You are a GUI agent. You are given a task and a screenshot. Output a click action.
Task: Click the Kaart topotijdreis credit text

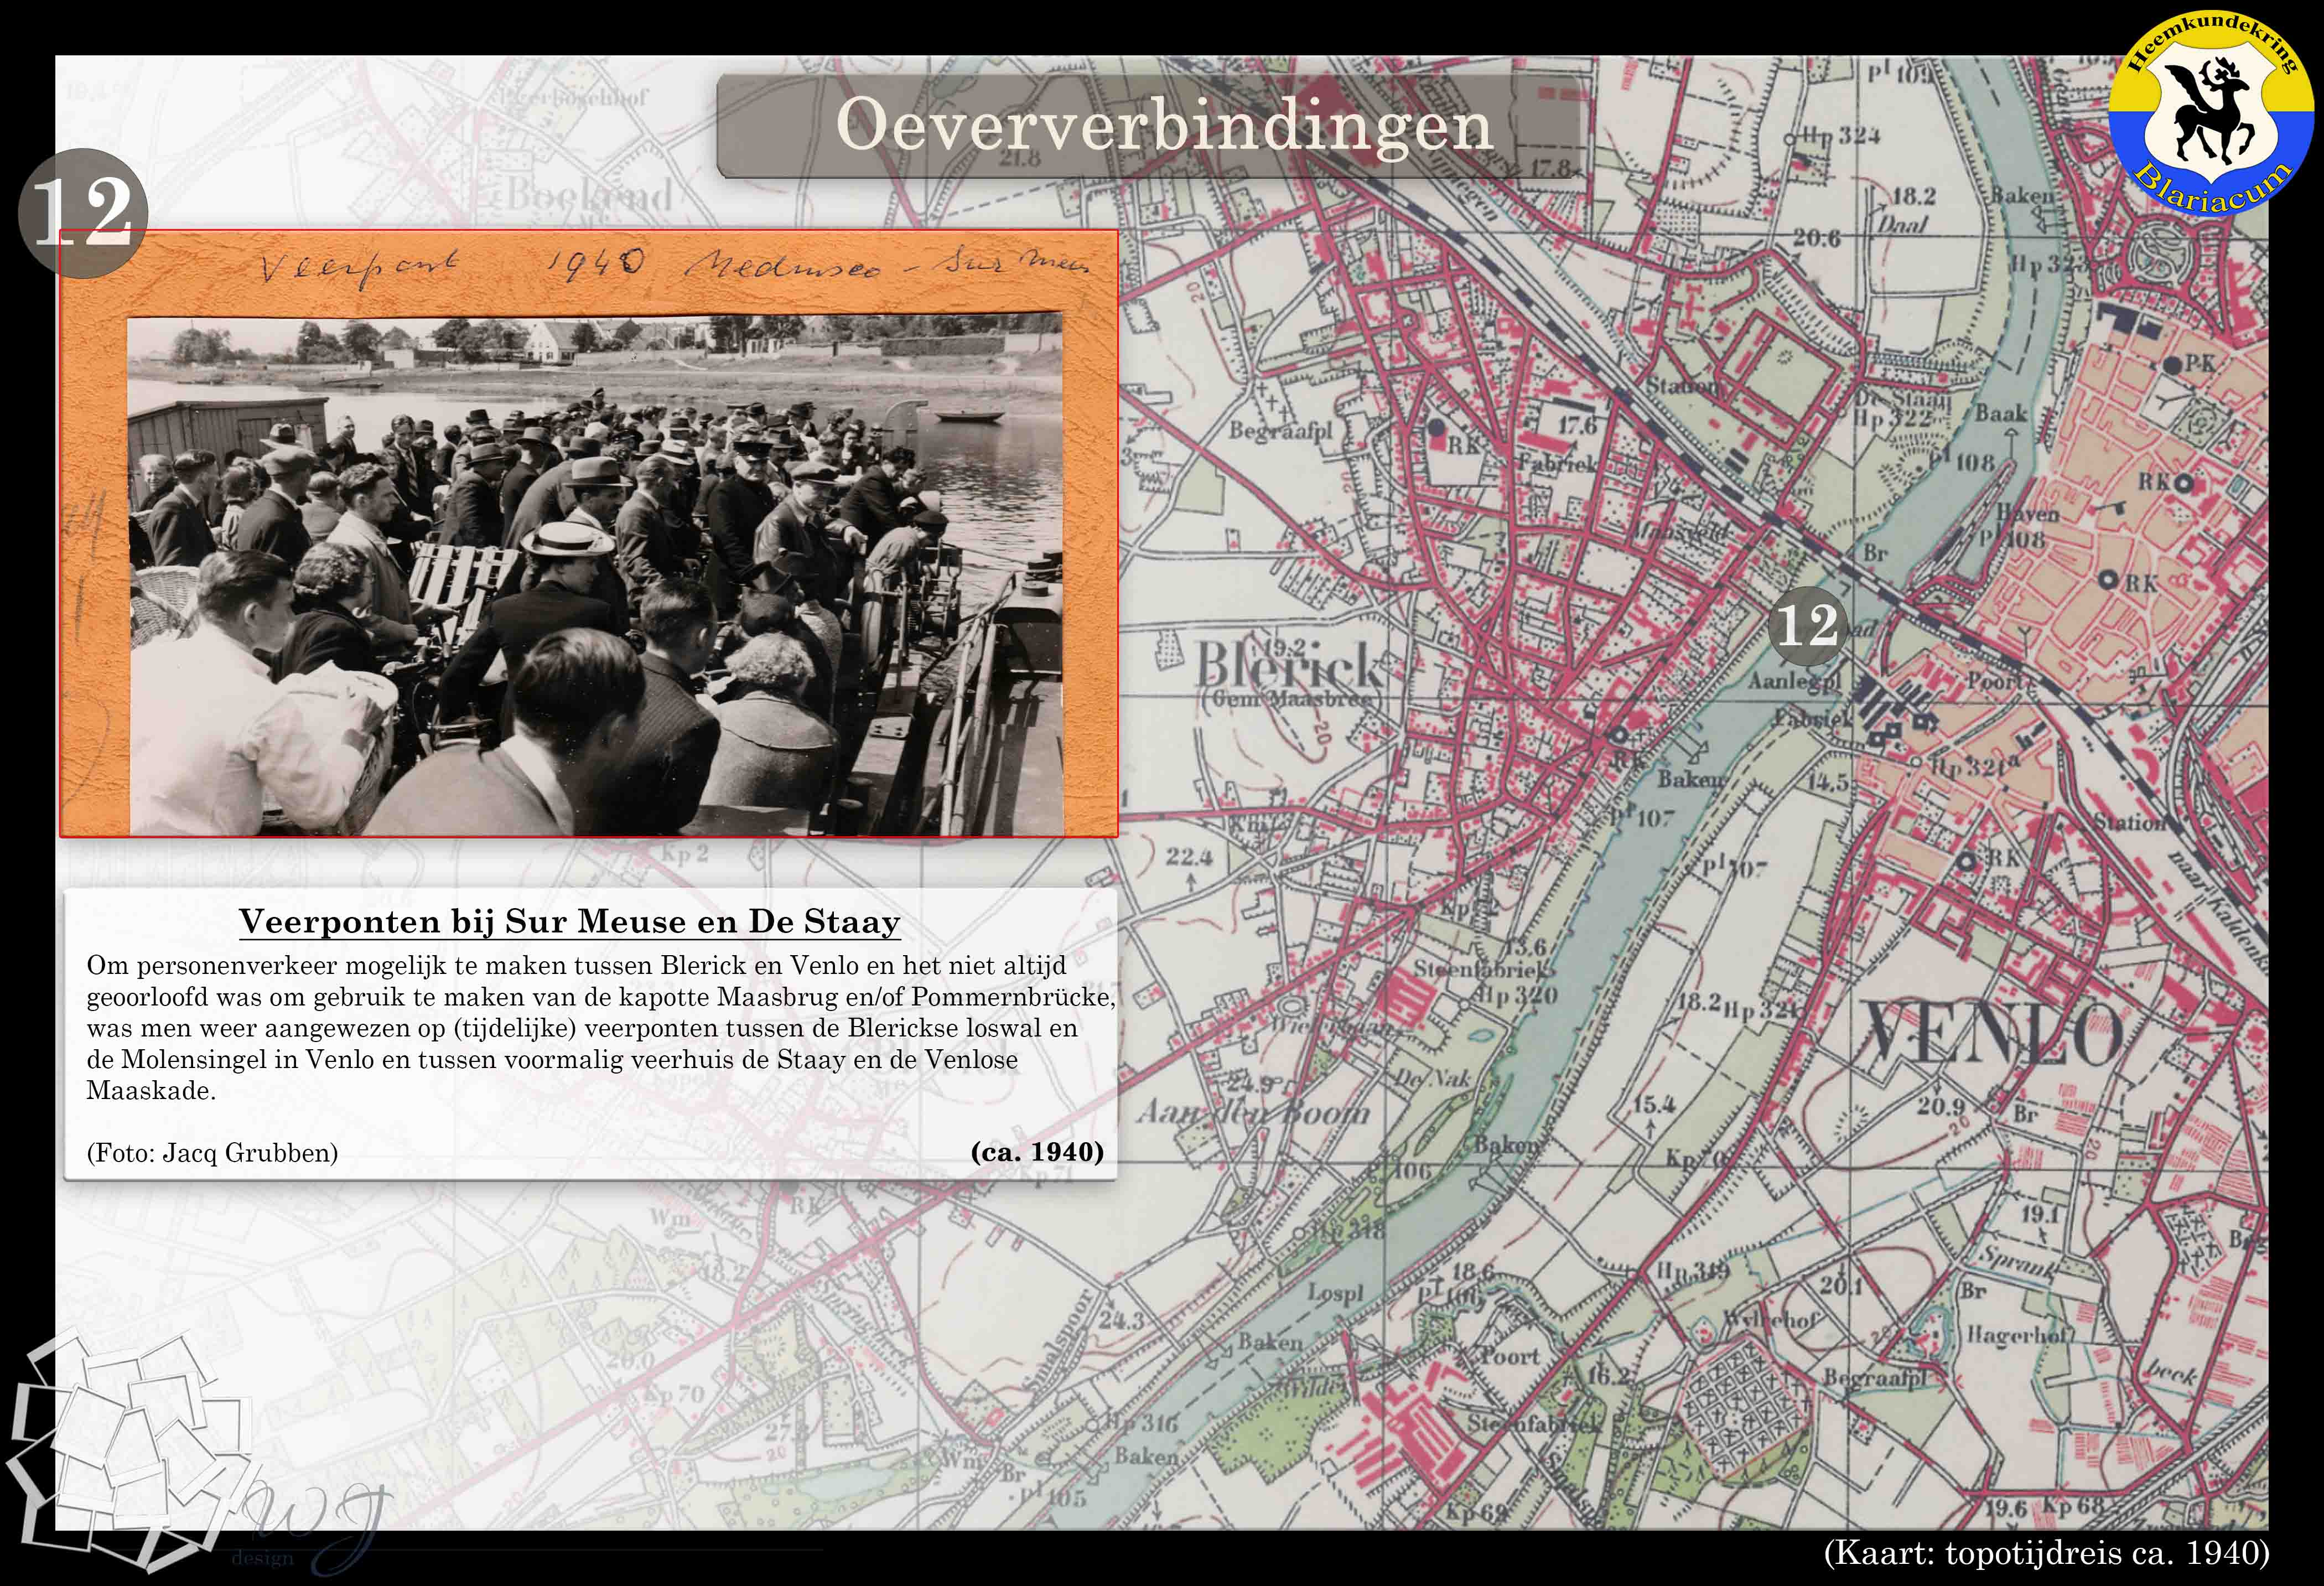click(x=2046, y=1554)
